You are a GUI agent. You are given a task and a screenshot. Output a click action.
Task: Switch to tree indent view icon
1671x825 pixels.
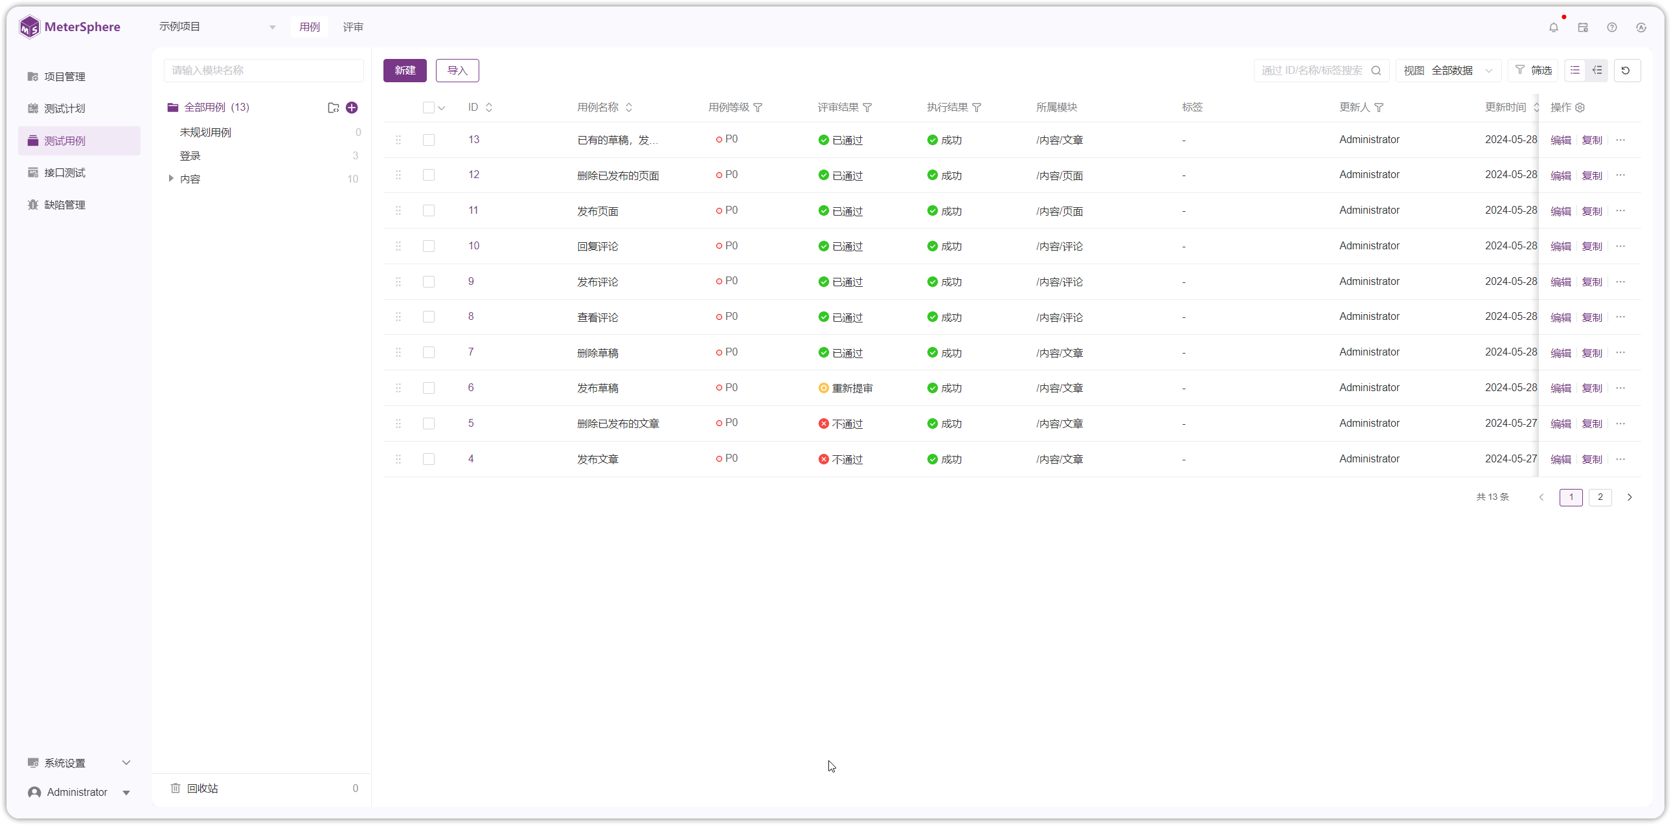tap(1597, 71)
